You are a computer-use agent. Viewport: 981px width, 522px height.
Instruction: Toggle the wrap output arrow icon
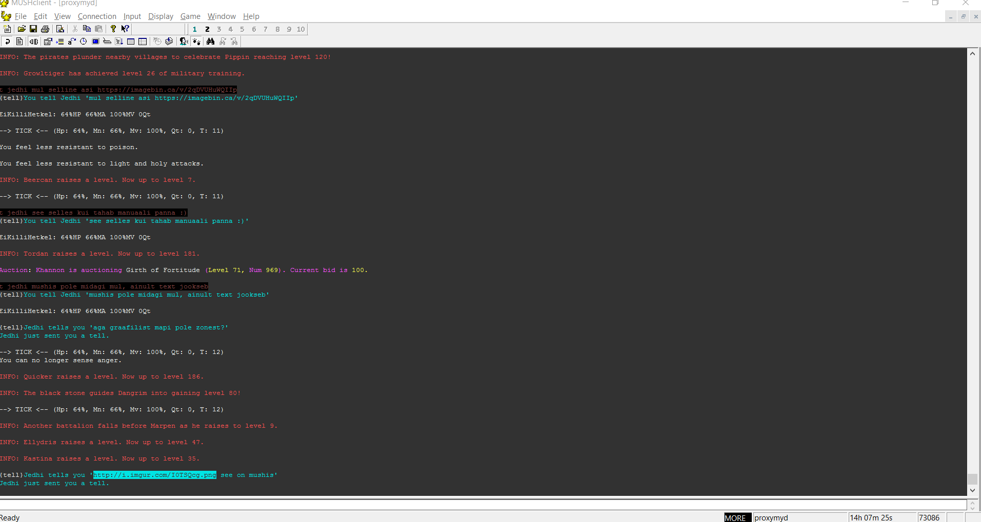[7, 41]
